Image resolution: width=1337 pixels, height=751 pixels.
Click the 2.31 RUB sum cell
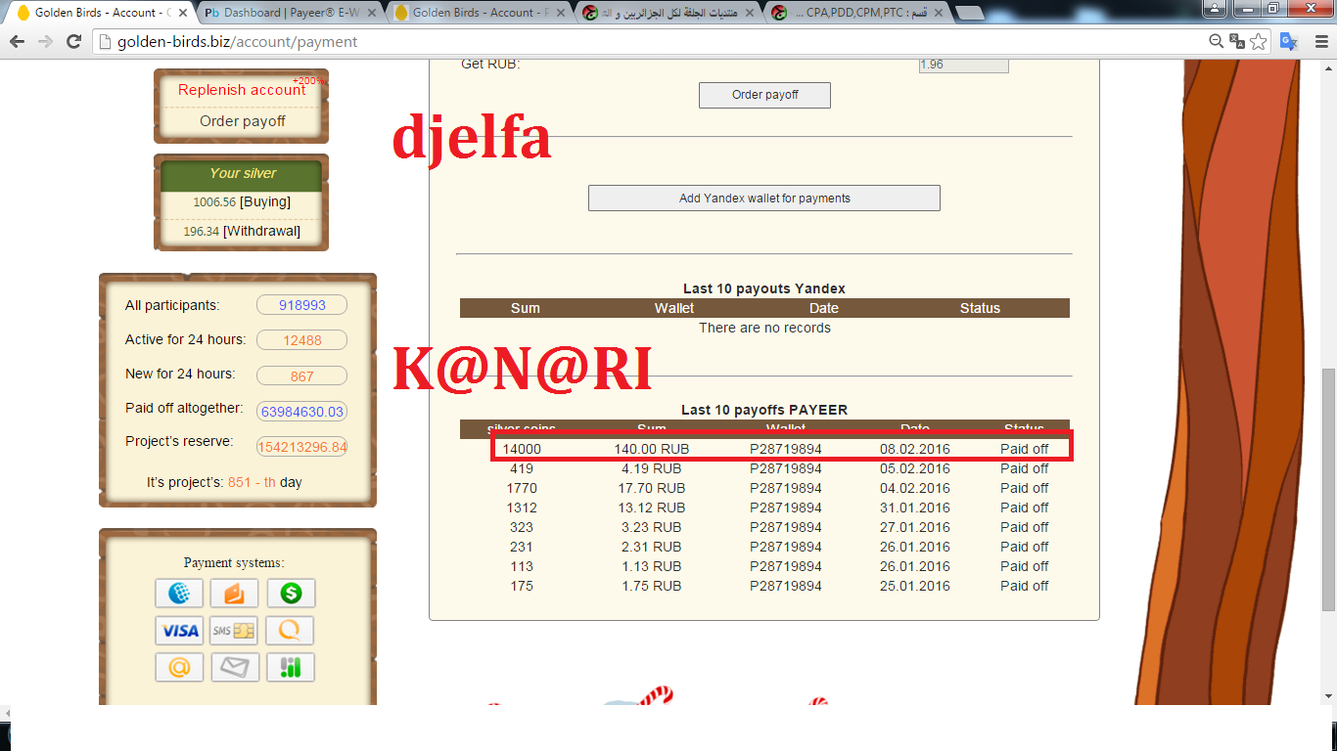coord(651,547)
